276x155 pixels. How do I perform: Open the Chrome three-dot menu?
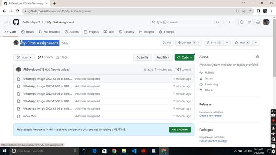(x=272, y=11)
